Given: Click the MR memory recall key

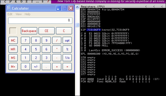Looking at the screenshot, I should pos(13,49).
